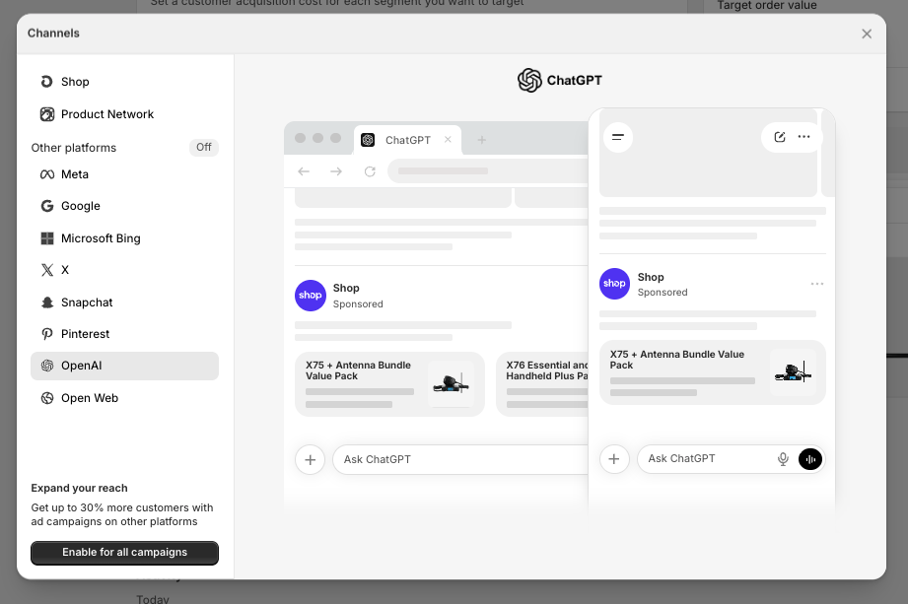Click the Product Network icon

point(47,114)
